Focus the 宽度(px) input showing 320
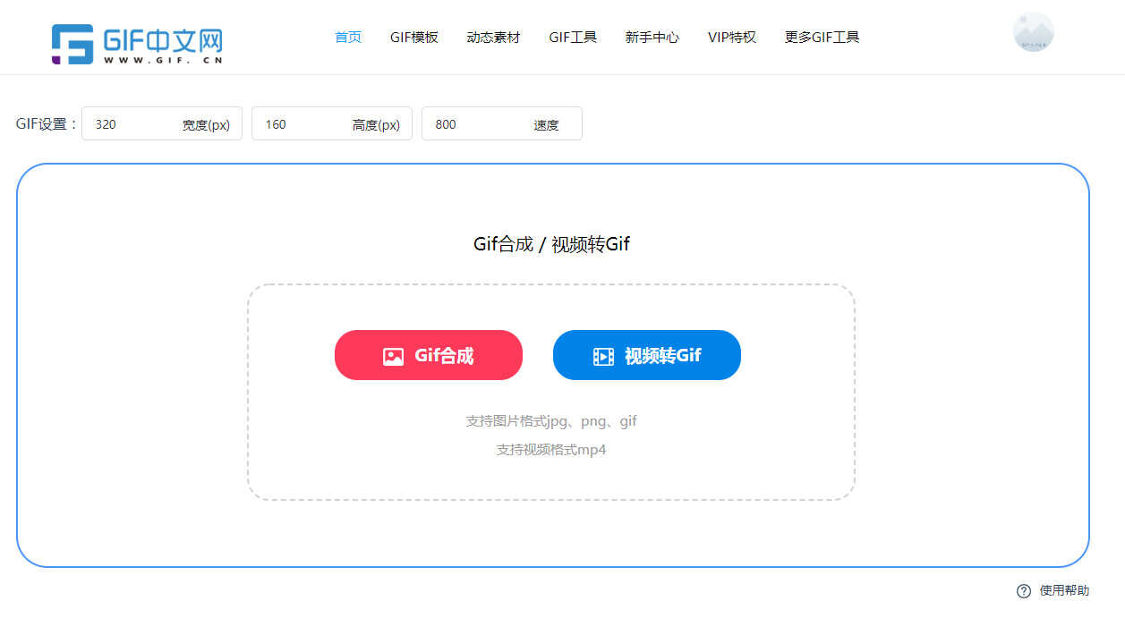Image resolution: width=1125 pixels, height=618 pixels. (162, 123)
